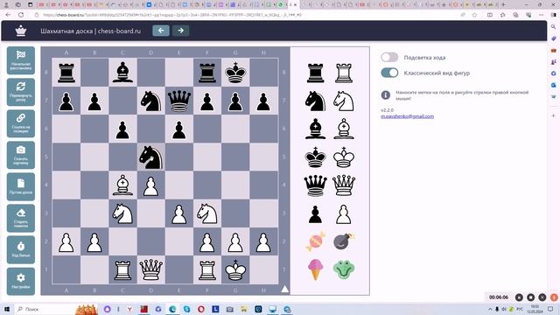Bookmark the page with the star icon
Image resolution: width=560 pixels, height=315 pixels.
coord(474,15)
